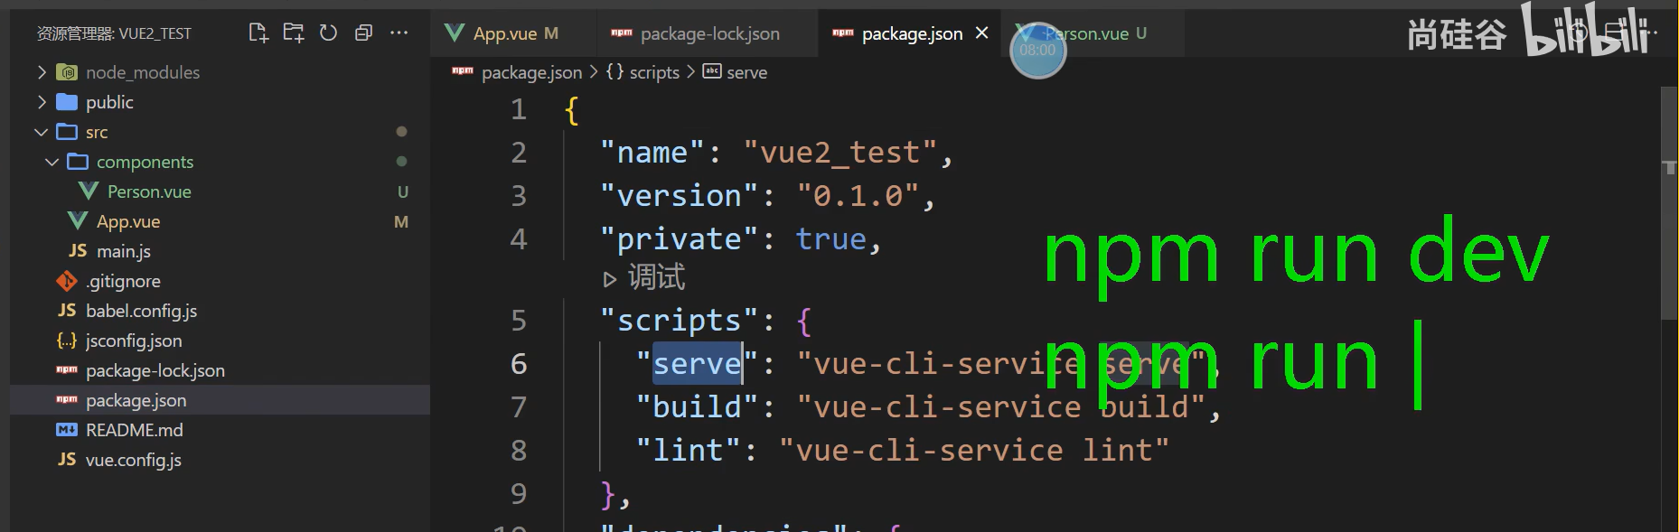Expand the node_modules folder
Image resolution: width=1679 pixels, height=532 pixels.
click(x=42, y=72)
